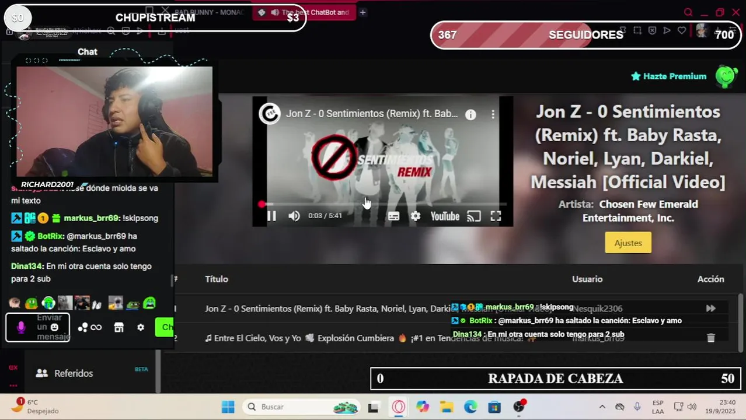The image size is (746, 420).
Task: Open taskbar volume control
Action: pos(692,407)
